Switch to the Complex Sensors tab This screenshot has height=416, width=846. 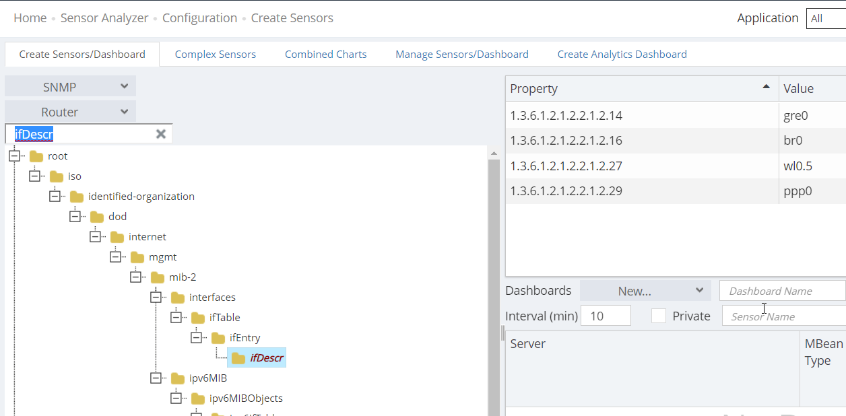pos(216,55)
